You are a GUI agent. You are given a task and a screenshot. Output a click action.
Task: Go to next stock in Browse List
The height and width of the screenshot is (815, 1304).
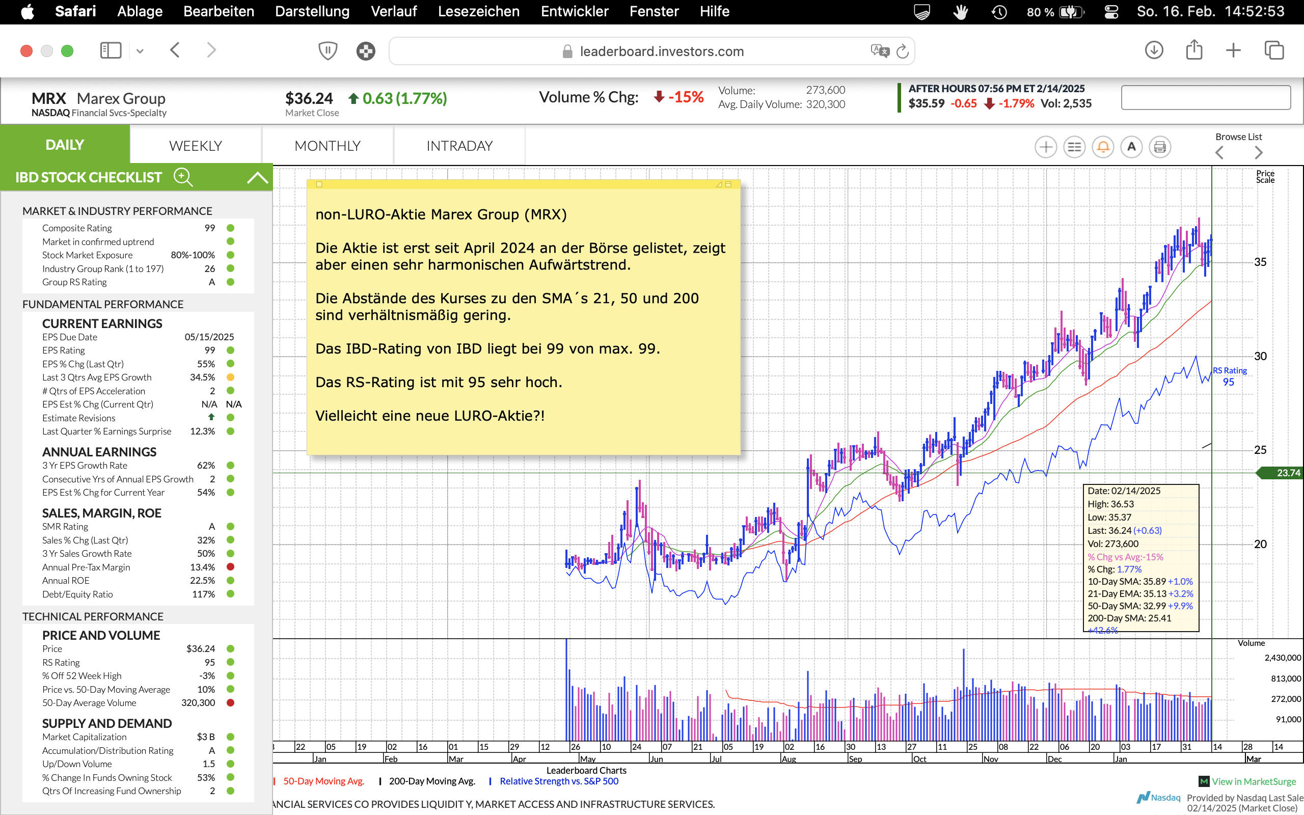[x=1258, y=152]
